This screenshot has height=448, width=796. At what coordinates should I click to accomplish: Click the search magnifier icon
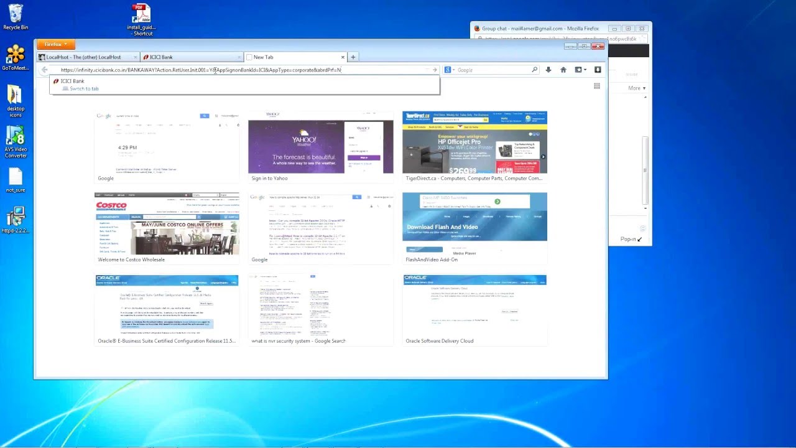pyautogui.click(x=534, y=70)
